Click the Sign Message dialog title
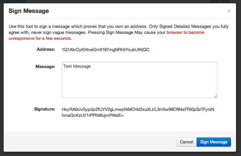This screenshot has height=156, width=241. tap(29, 11)
